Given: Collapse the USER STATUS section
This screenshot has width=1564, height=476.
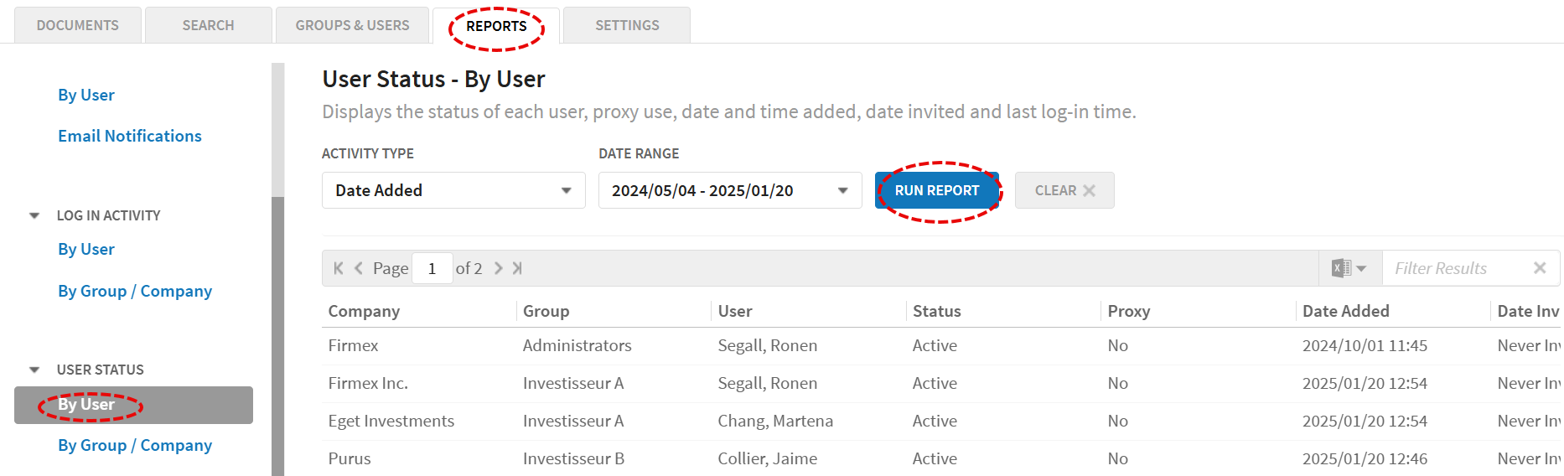Looking at the screenshot, I should tap(34, 370).
